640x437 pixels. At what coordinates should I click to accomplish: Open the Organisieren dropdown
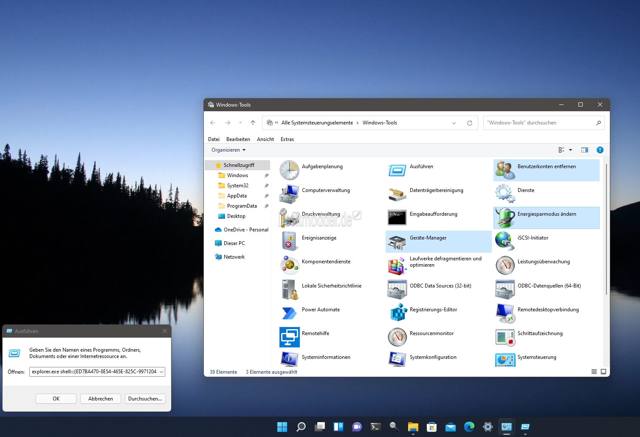pos(228,150)
